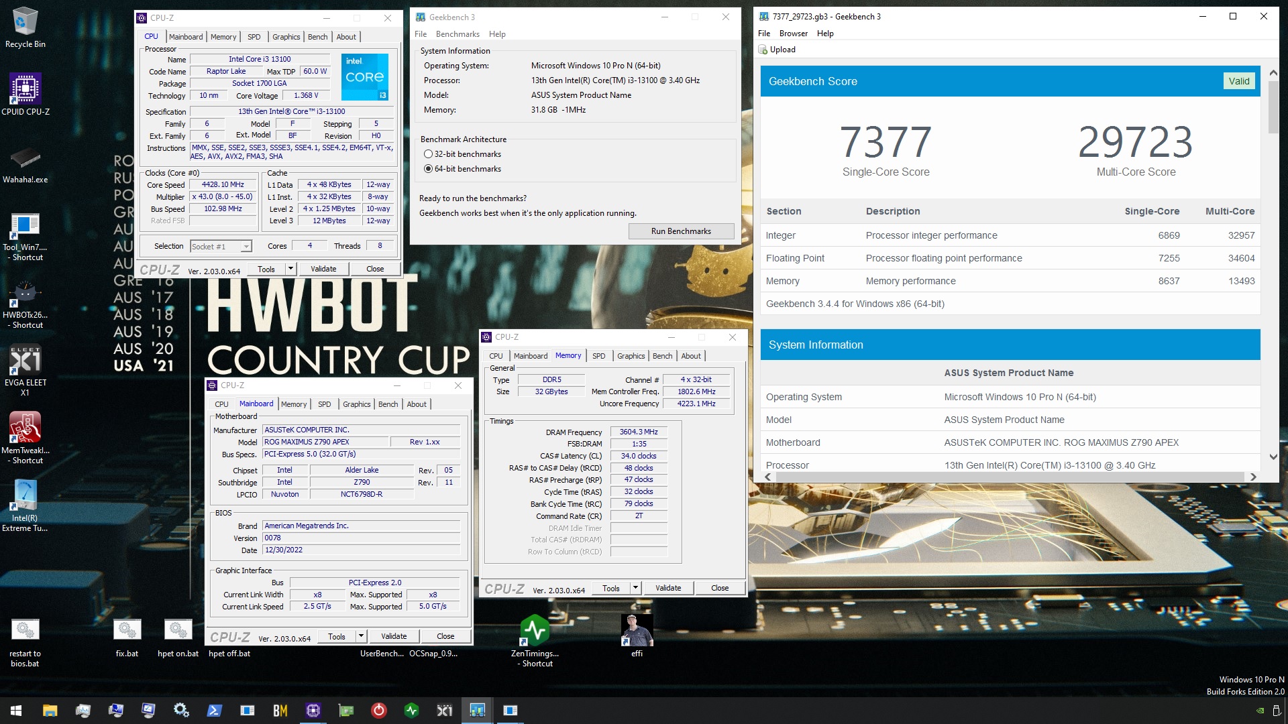1288x724 pixels.
Task: Click BIOS Version field 0078
Action: 362,538
